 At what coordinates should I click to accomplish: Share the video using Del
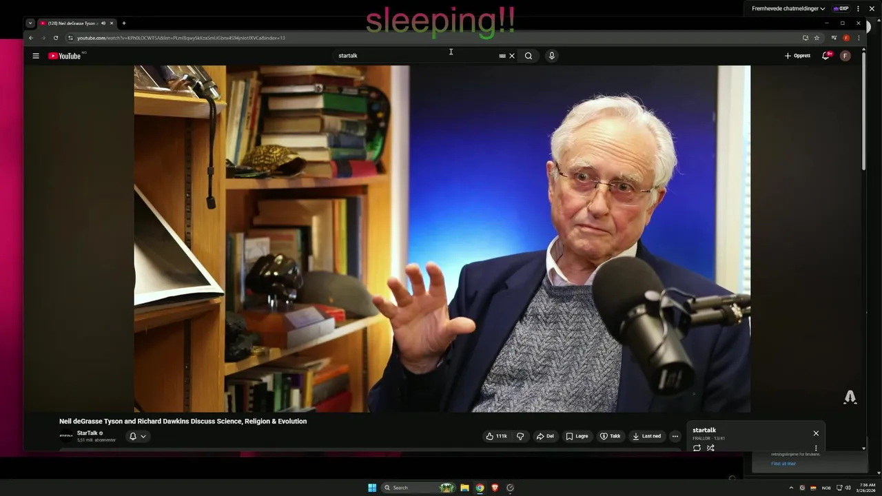tap(545, 436)
